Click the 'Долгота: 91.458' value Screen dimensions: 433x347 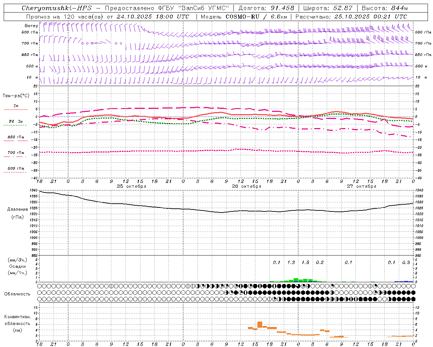point(267,8)
